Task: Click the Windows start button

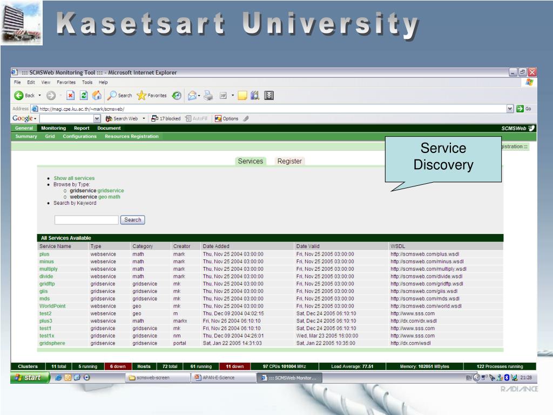Action: point(30,378)
